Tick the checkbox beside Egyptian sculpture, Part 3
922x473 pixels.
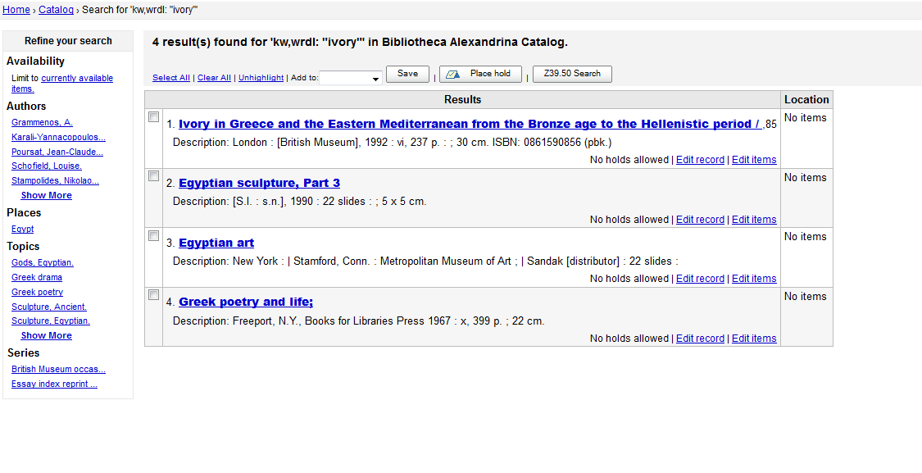pos(153,176)
